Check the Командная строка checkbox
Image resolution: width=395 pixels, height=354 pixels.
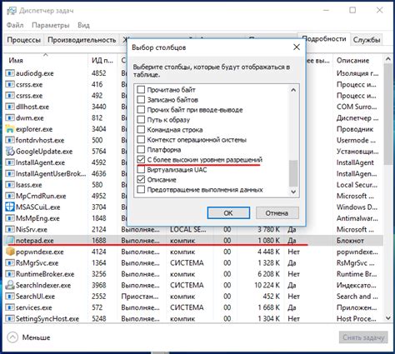pyautogui.click(x=141, y=130)
